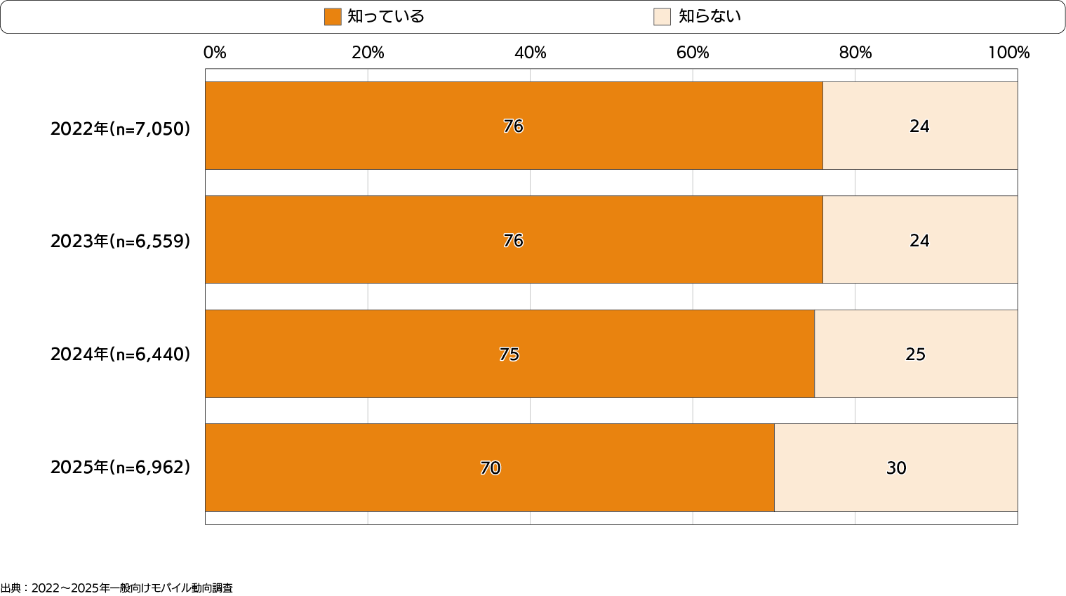Screen dimensions: 1066x596
Task: Select the 2025 orange bar showing 70
Action: click(x=490, y=468)
